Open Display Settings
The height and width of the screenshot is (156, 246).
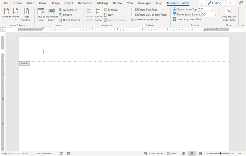click(154, 153)
